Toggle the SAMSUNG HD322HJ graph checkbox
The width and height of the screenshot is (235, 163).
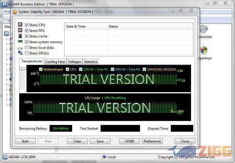tap(144, 69)
